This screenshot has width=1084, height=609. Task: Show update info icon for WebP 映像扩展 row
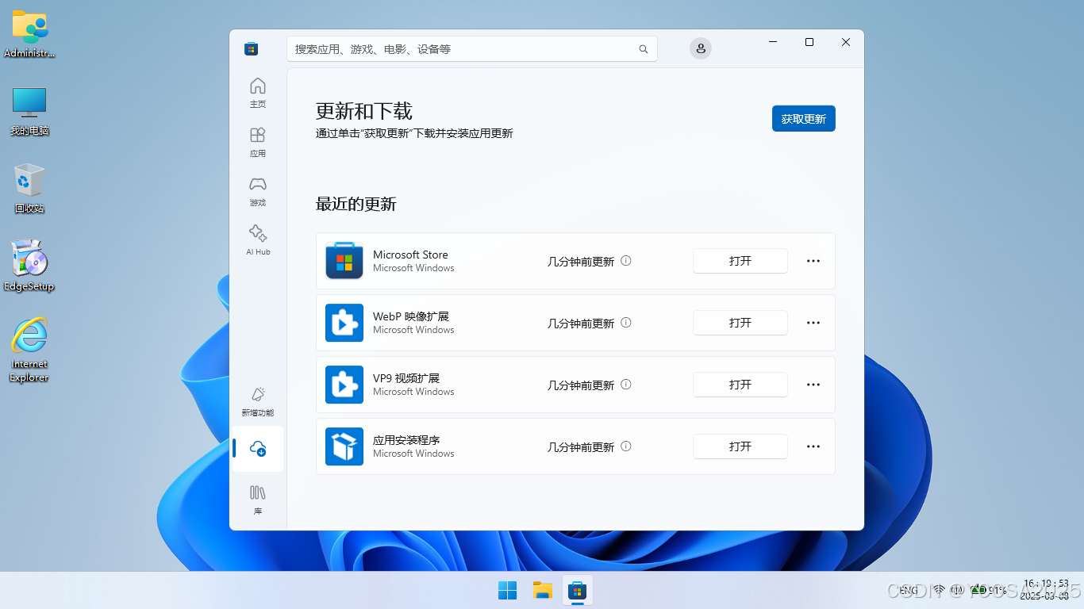click(626, 322)
